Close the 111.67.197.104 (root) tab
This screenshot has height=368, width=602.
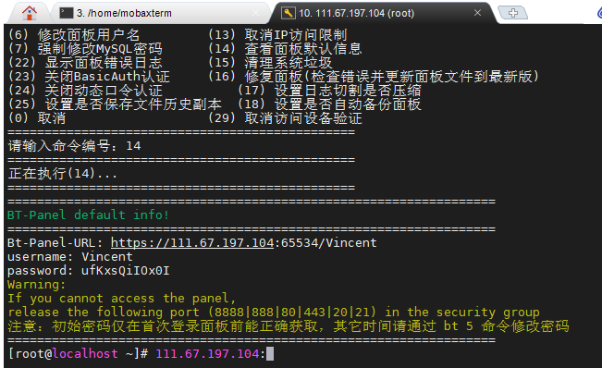click(477, 13)
